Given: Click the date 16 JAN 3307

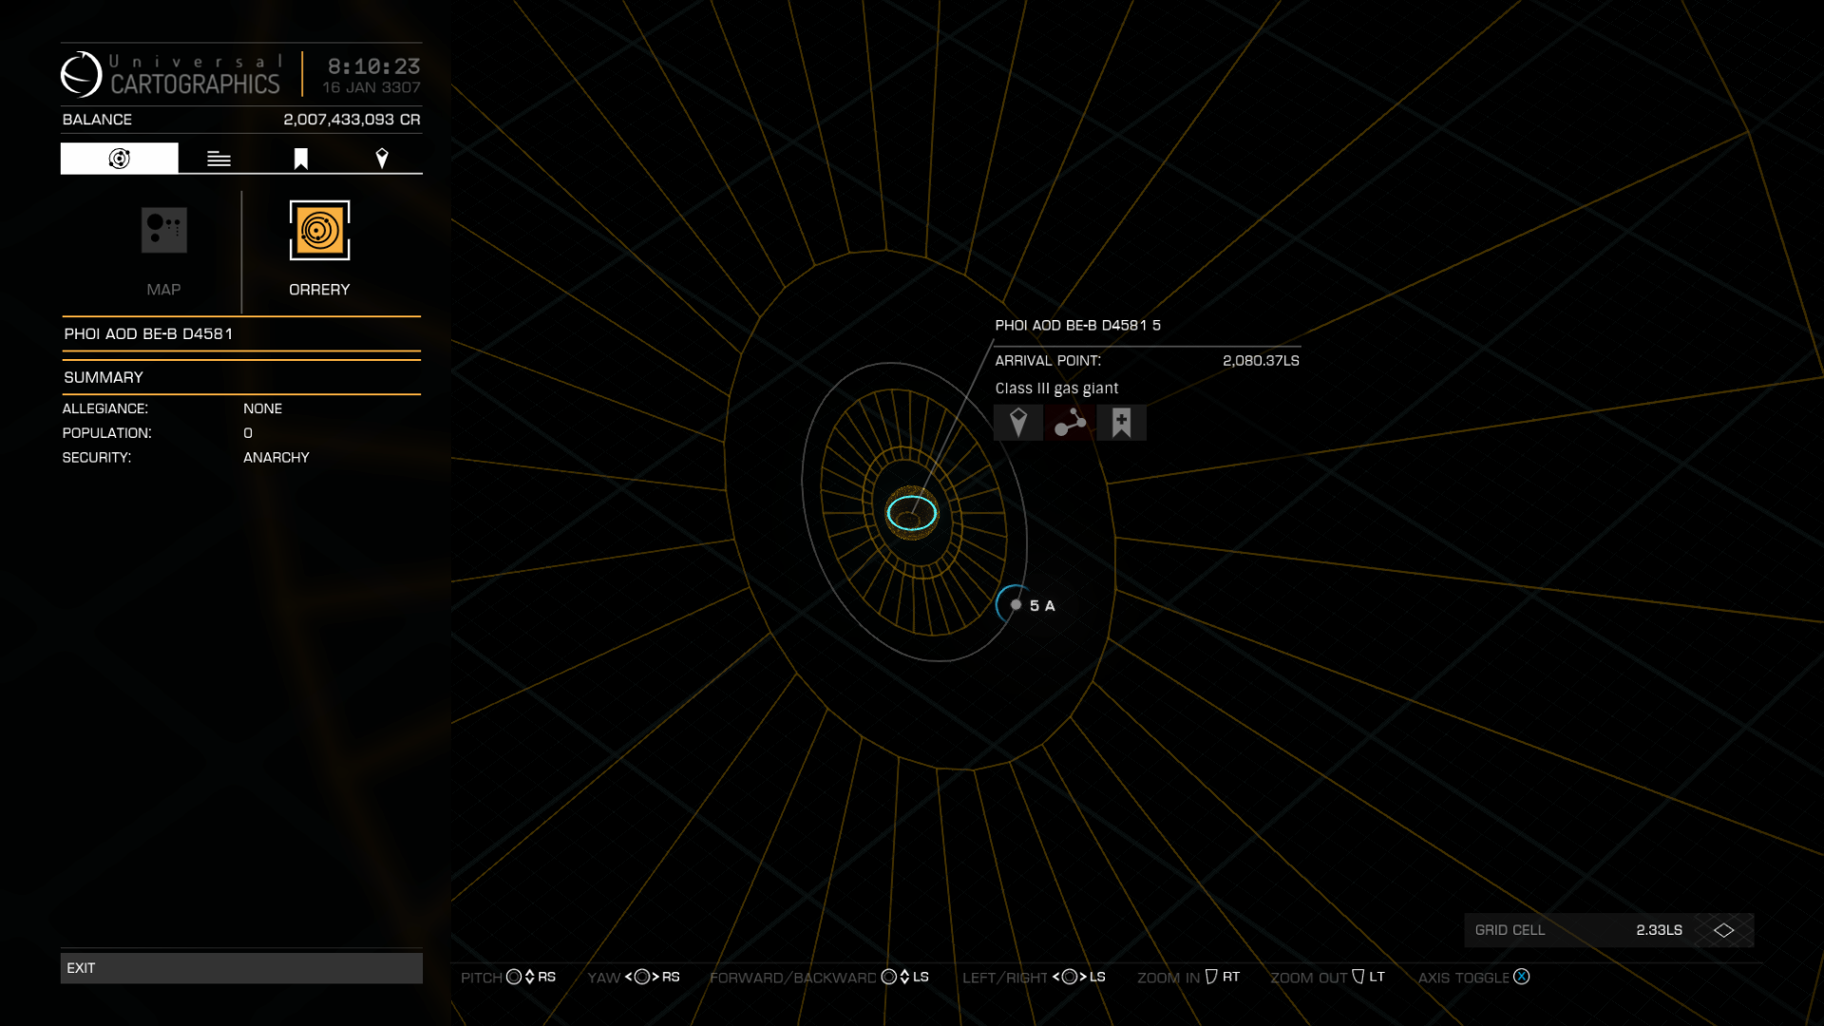Looking at the screenshot, I should coord(370,87).
